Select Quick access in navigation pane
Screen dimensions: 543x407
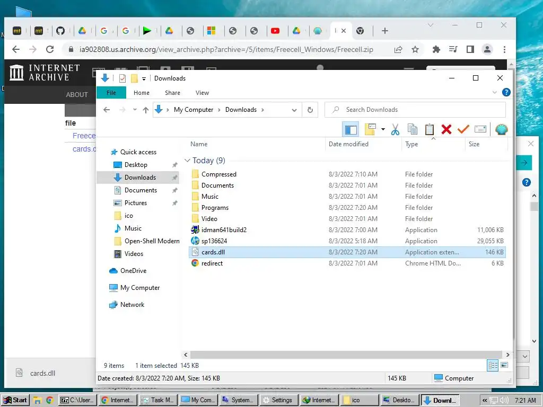[138, 152]
